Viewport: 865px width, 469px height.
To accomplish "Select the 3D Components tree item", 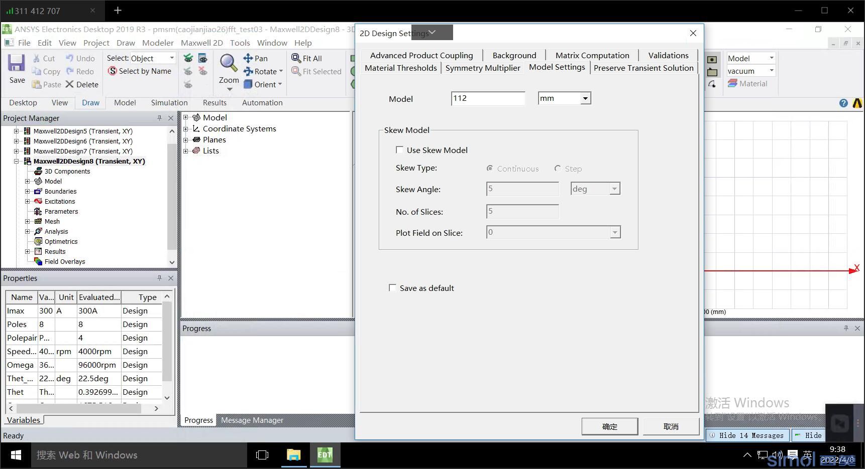I will click(x=67, y=171).
